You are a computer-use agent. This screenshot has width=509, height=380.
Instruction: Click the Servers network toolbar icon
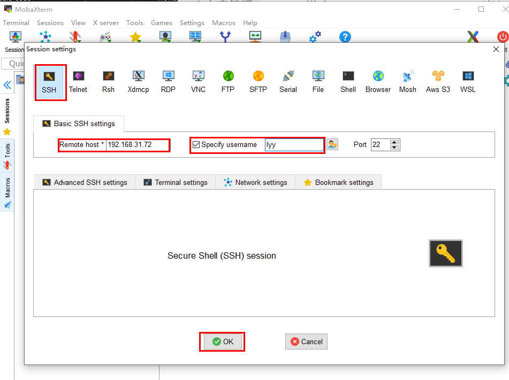(x=45, y=37)
